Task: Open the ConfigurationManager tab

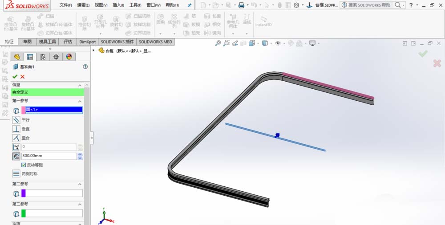Action: point(43,57)
